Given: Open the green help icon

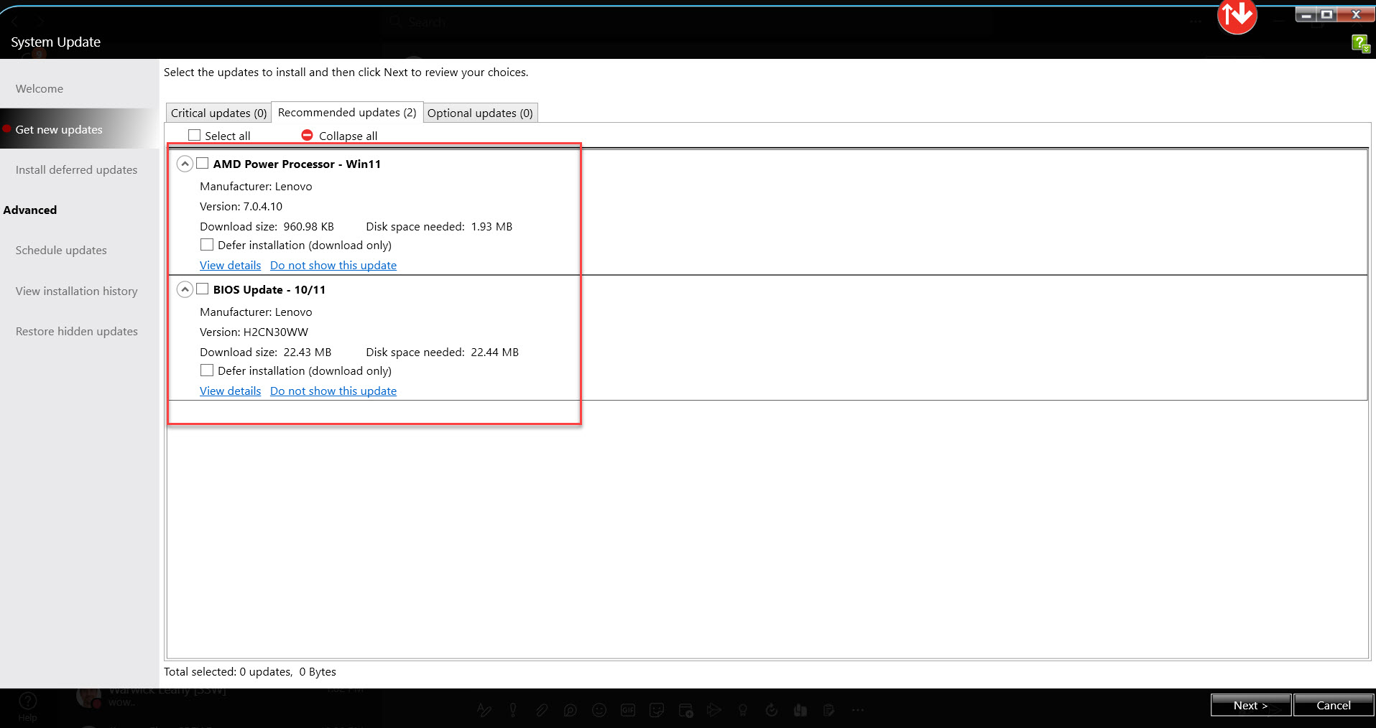Looking at the screenshot, I should [x=1359, y=43].
